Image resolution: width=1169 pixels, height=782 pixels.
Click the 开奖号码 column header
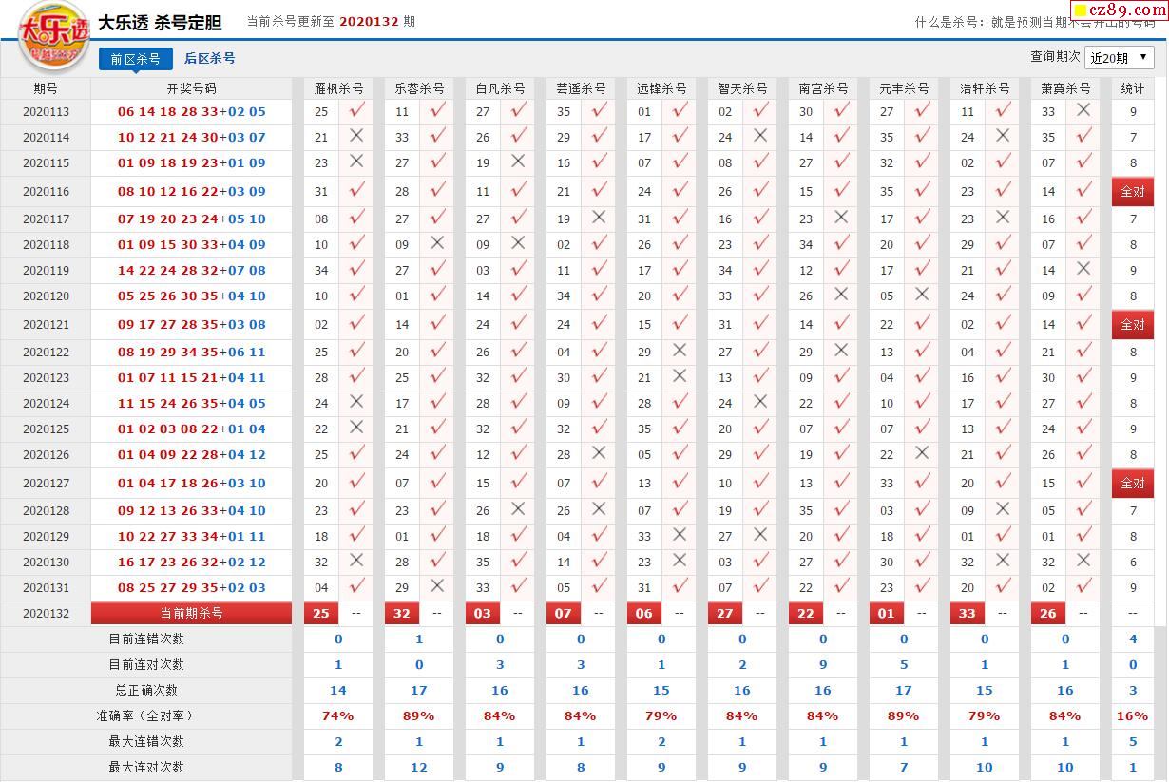pyautogui.click(x=192, y=88)
